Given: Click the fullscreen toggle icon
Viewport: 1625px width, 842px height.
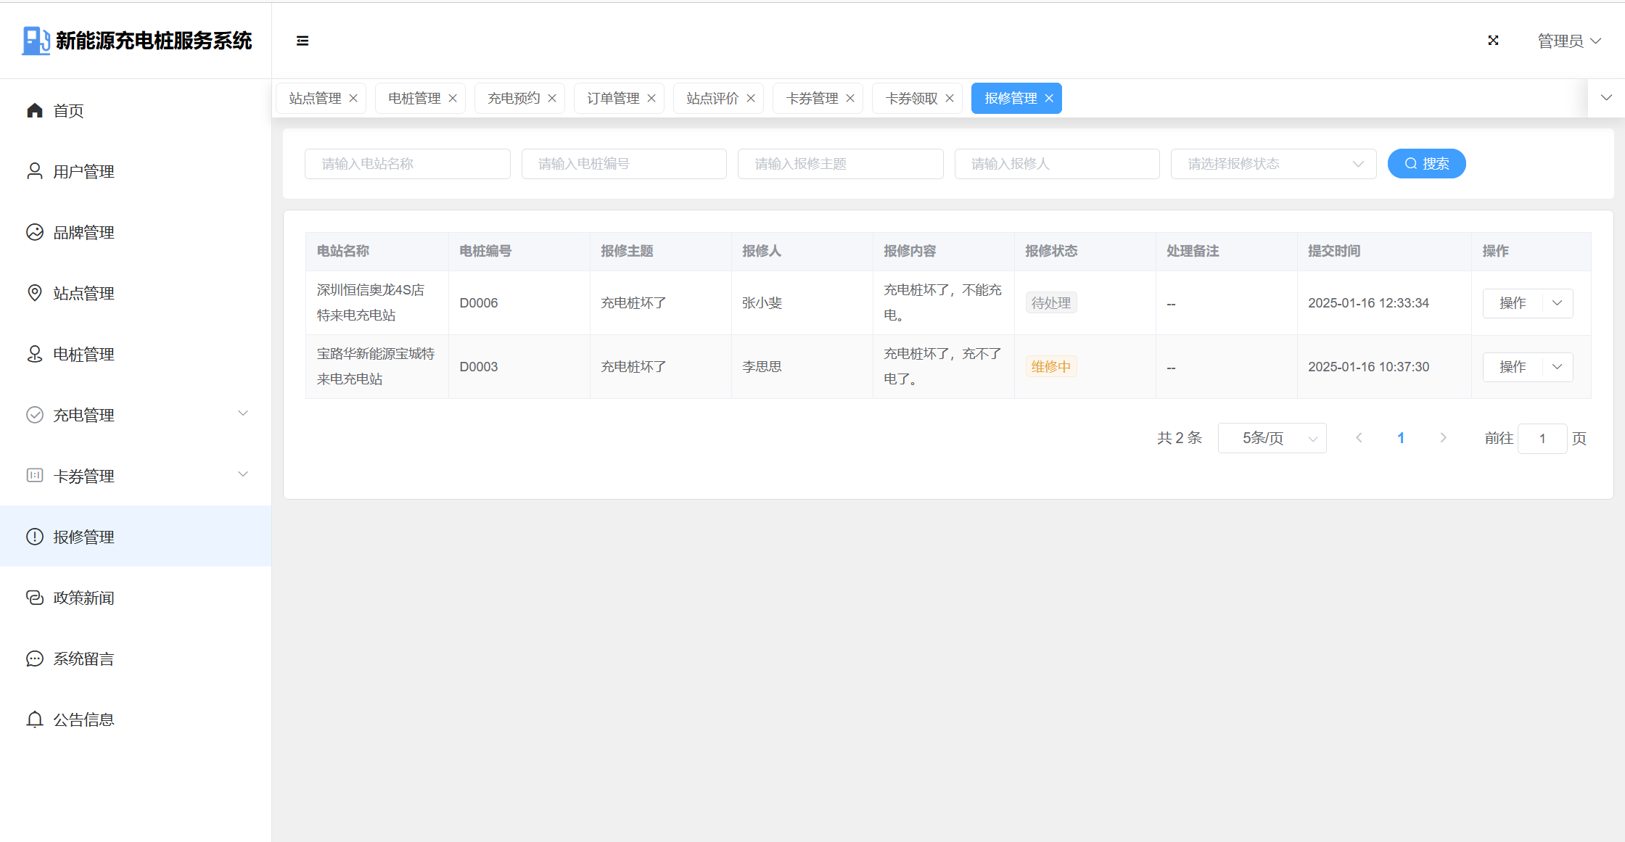Looking at the screenshot, I should [1493, 41].
